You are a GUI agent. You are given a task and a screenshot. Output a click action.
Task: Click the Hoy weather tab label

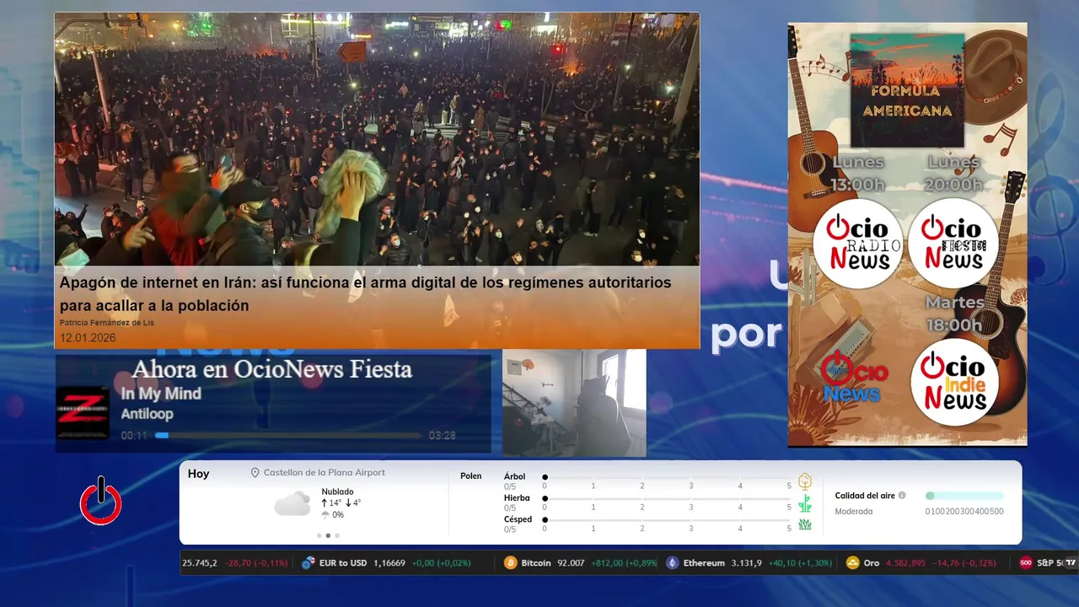click(x=198, y=474)
